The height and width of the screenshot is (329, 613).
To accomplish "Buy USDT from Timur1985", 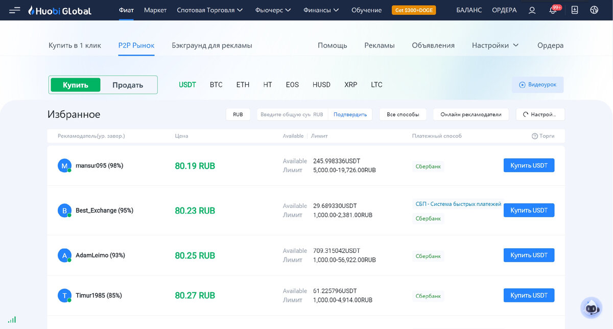I will pos(529,295).
